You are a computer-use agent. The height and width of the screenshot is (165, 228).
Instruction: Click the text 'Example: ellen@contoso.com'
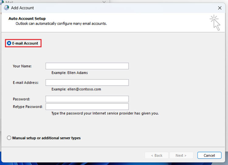click(x=76, y=89)
